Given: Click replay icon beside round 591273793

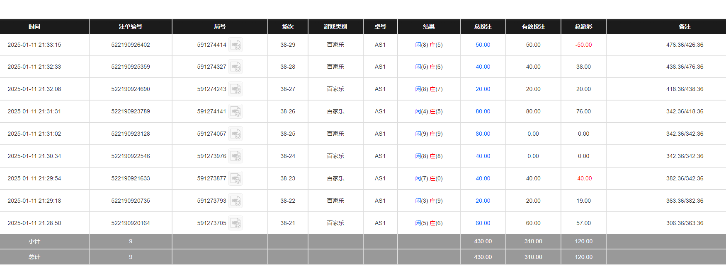Looking at the screenshot, I should 236,201.
